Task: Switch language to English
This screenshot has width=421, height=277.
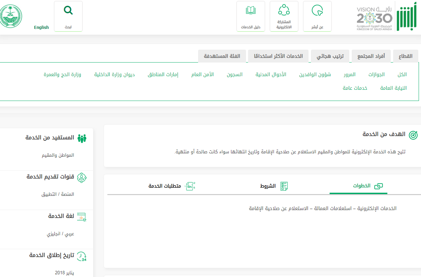Action: tap(41, 28)
